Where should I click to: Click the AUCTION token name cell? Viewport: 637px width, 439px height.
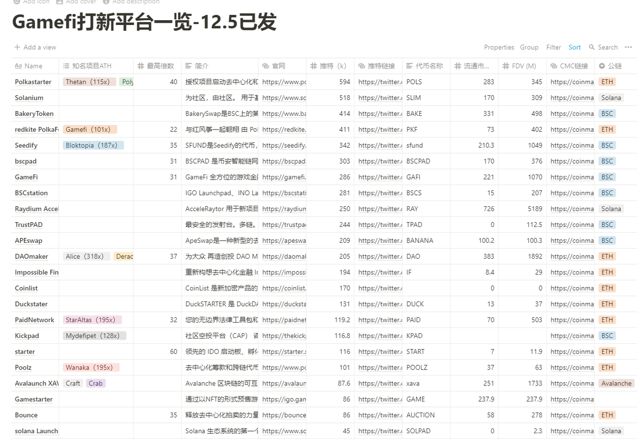(x=426, y=415)
